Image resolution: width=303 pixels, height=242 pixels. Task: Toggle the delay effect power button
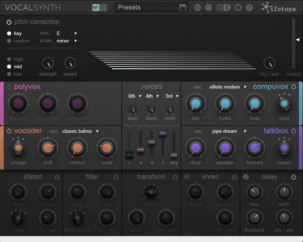click(293, 177)
